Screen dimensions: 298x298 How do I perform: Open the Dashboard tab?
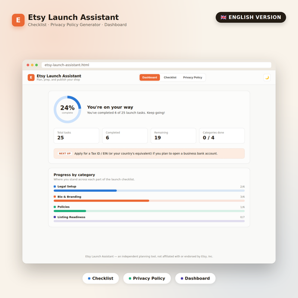tap(149, 77)
